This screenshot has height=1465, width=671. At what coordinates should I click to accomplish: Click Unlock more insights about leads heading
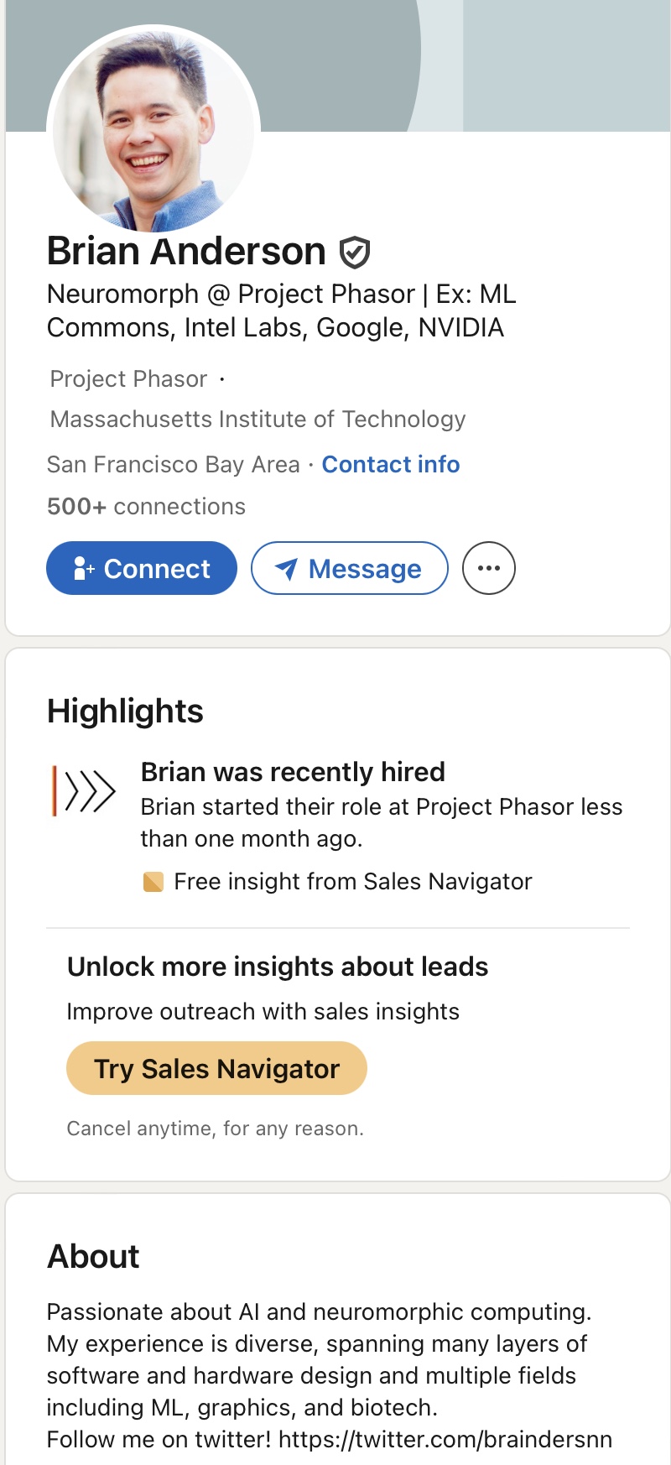tap(278, 967)
